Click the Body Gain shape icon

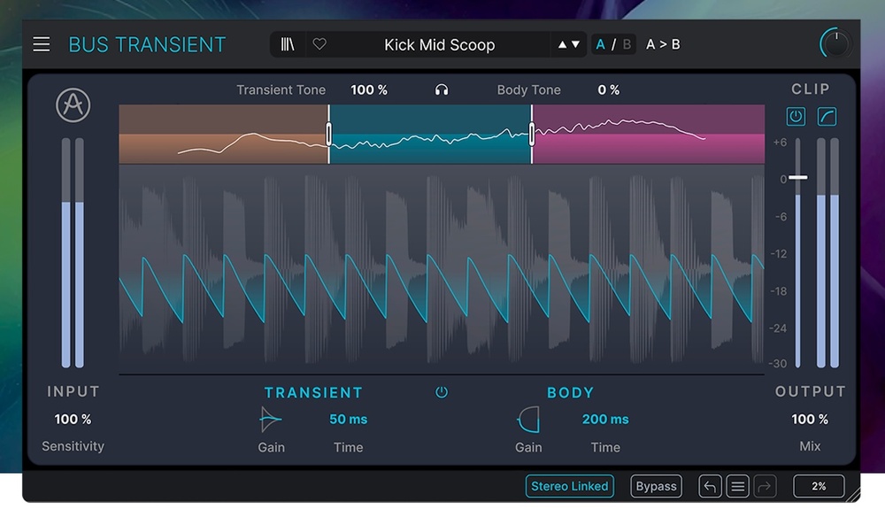coord(528,420)
